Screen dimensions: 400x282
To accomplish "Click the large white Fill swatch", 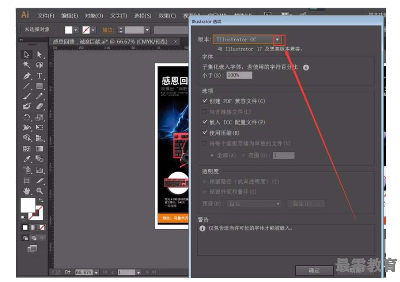I will click(x=28, y=205).
